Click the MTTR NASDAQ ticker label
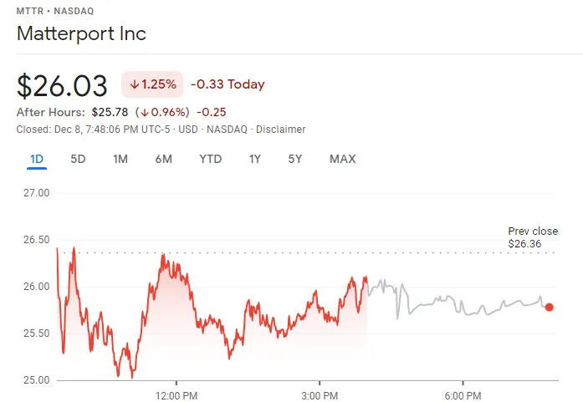Viewport: 583px width, 402px height. pyautogui.click(x=55, y=13)
